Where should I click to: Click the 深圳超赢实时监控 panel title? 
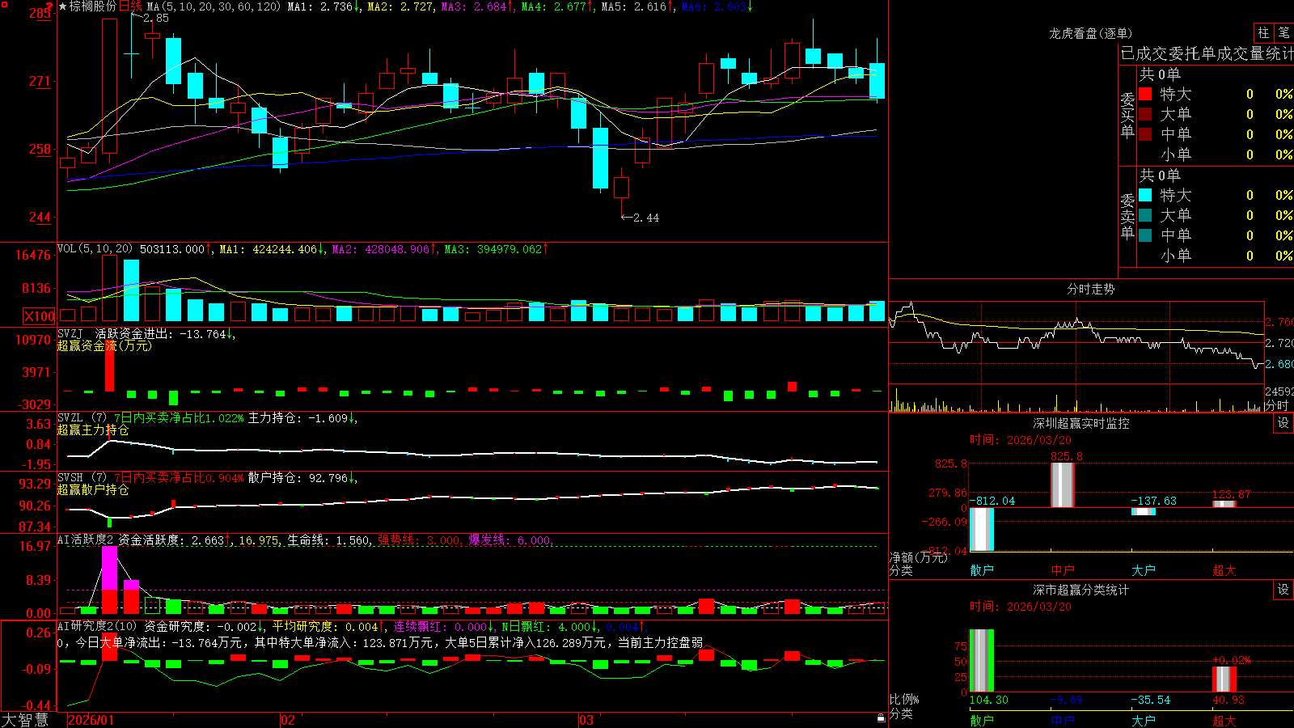coord(1081,423)
